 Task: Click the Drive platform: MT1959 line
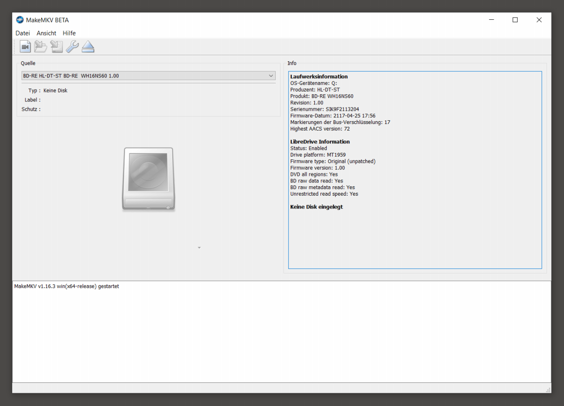pyautogui.click(x=318, y=155)
